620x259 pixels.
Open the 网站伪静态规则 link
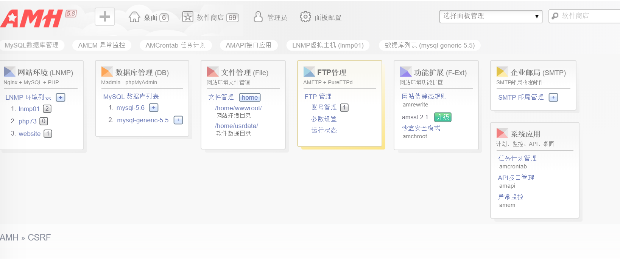coord(424,96)
